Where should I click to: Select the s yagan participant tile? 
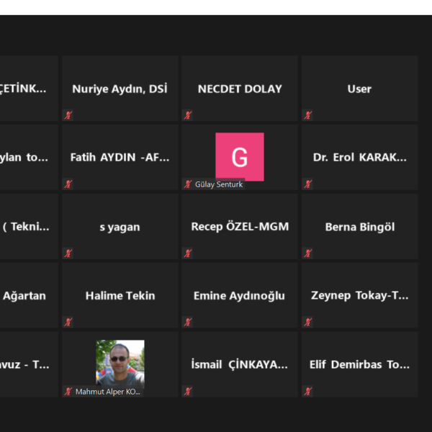click(x=120, y=226)
